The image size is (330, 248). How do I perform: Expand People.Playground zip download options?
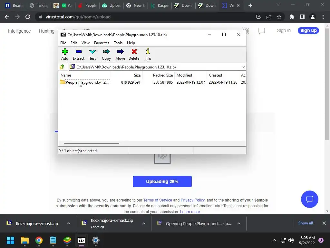[x=239, y=223]
